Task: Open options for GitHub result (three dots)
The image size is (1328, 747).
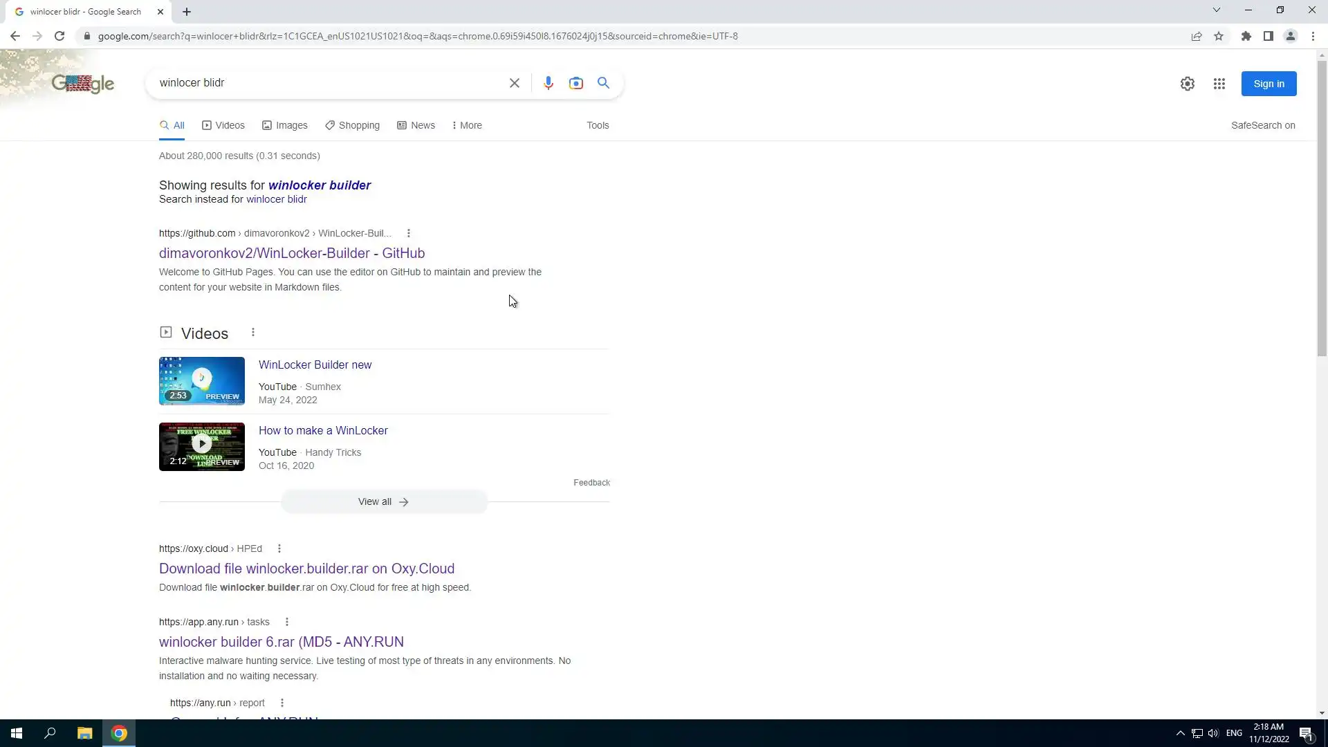Action: [408, 233]
